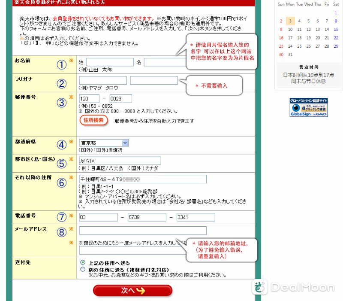Click the 送付先 row label

(x=23, y=262)
